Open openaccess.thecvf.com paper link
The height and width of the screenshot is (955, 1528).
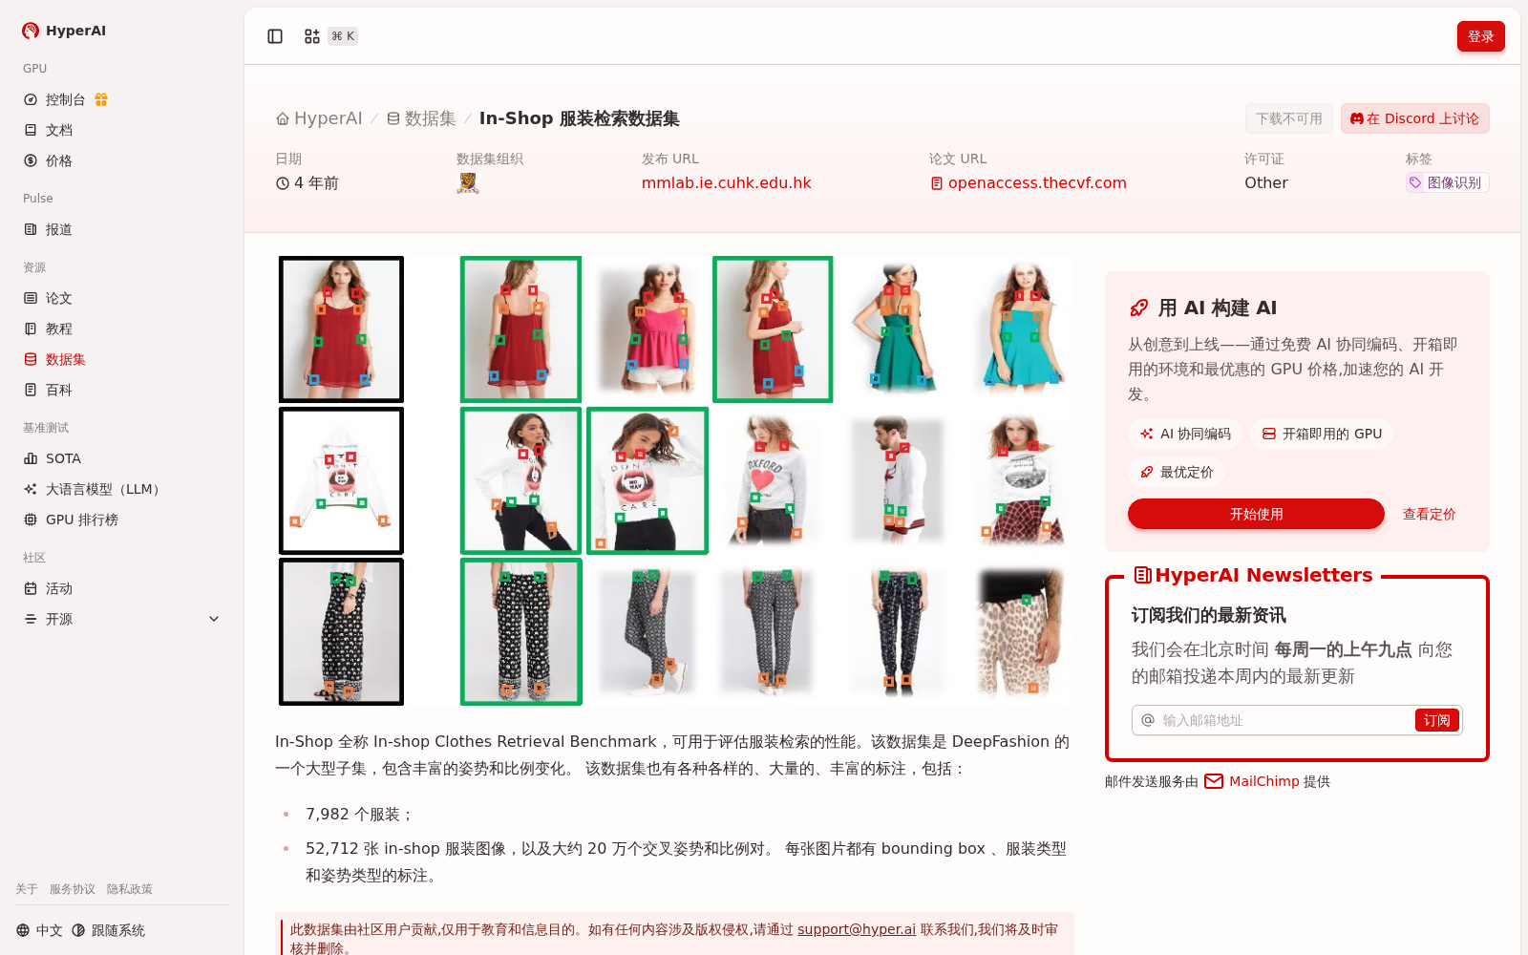click(1029, 182)
